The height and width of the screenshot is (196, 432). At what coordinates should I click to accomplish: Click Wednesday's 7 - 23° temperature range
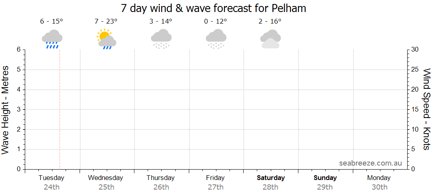pos(106,21)
